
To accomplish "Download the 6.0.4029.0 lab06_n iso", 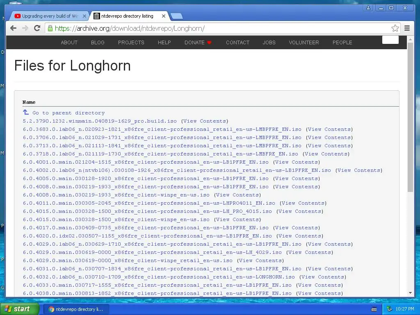I will 162,244.
